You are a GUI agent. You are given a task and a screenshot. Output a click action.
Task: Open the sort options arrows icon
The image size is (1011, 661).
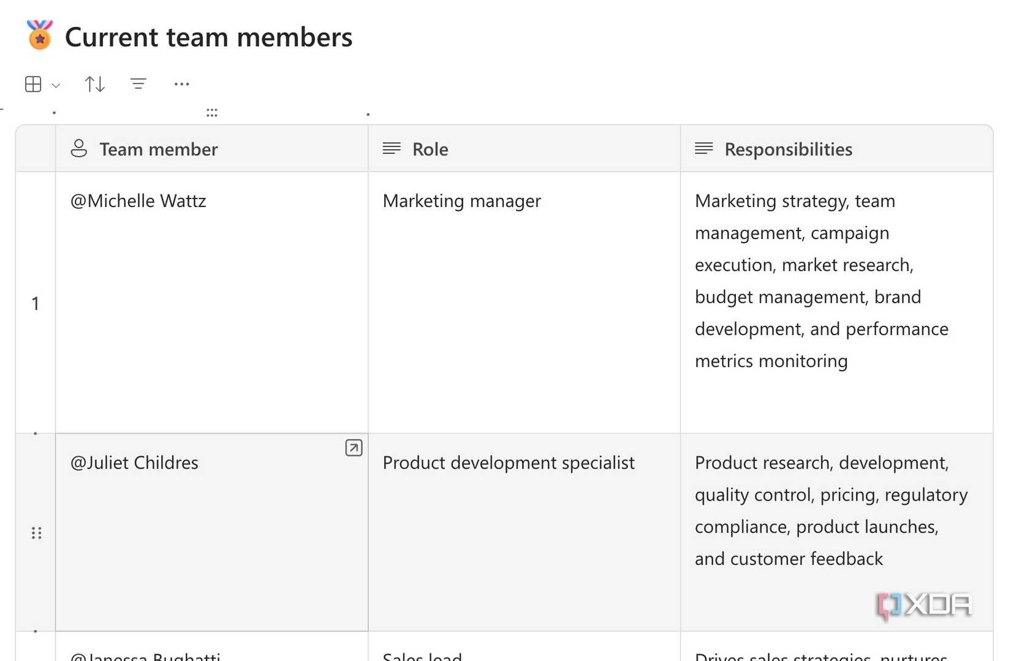(94, 84)
